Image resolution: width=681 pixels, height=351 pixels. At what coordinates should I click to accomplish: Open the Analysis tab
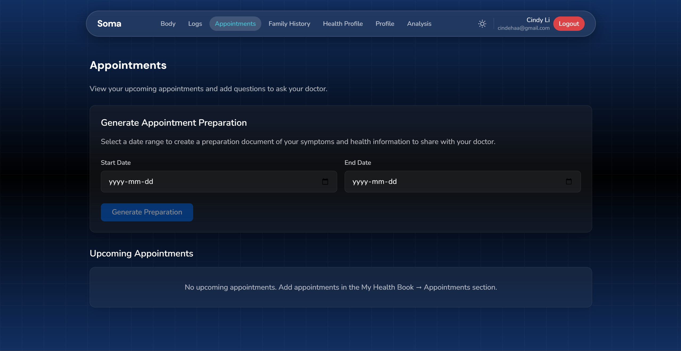tap(419, 24)
